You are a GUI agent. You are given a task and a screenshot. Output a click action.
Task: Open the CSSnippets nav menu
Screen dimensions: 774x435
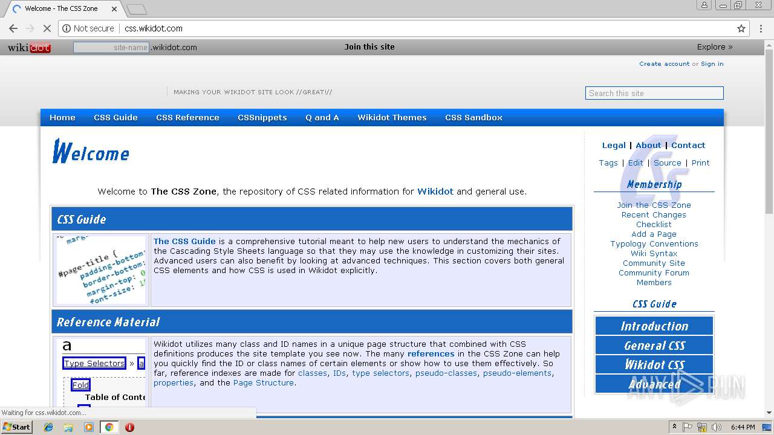(262, 118)
